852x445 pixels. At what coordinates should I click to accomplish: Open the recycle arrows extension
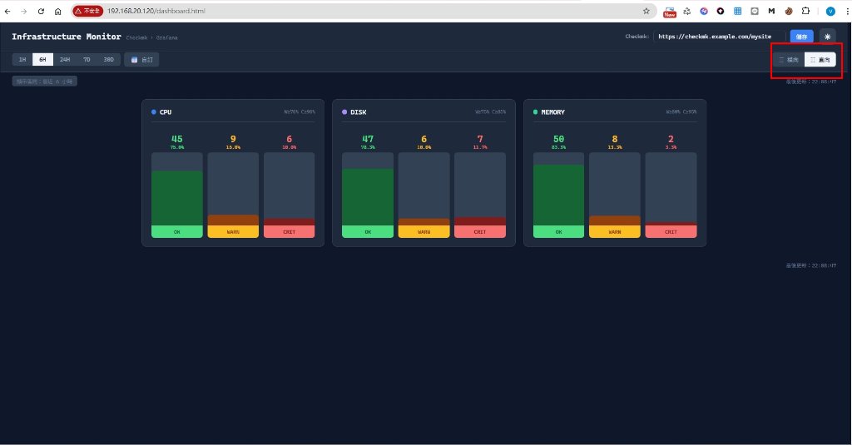point(686,11)
